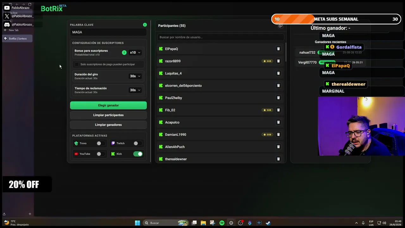Delete participant ElPapaQ with trash icon

[x=278, y=49]
